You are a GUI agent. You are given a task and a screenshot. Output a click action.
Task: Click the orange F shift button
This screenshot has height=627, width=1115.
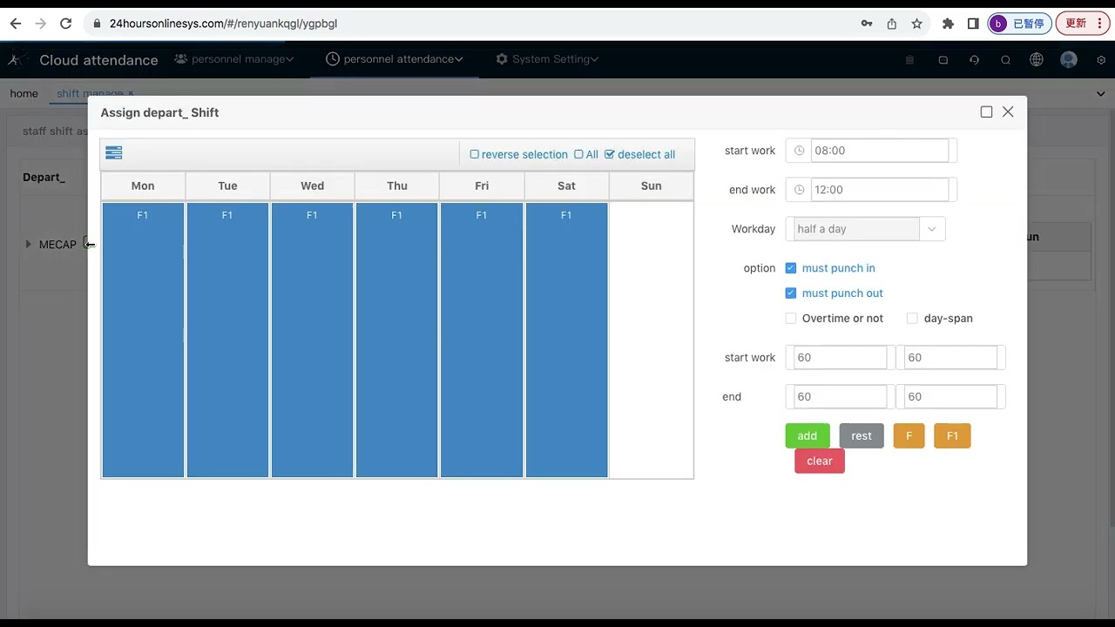[x=909, y=436]
